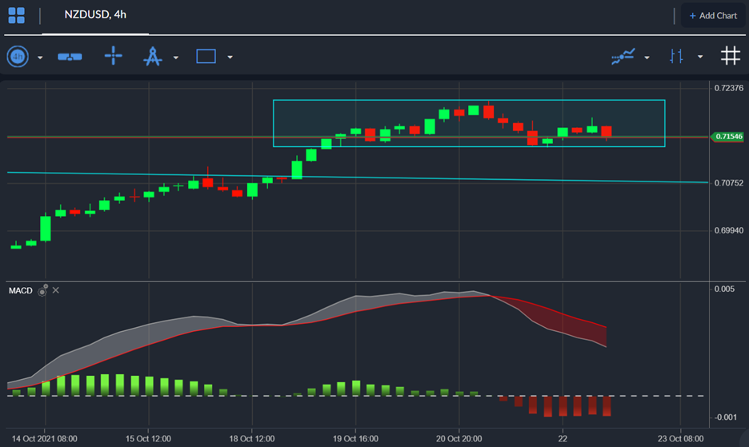749x447 pixels.
Task: Click the 19 Oct 16:00 time label
Action: tap(355, 438)
